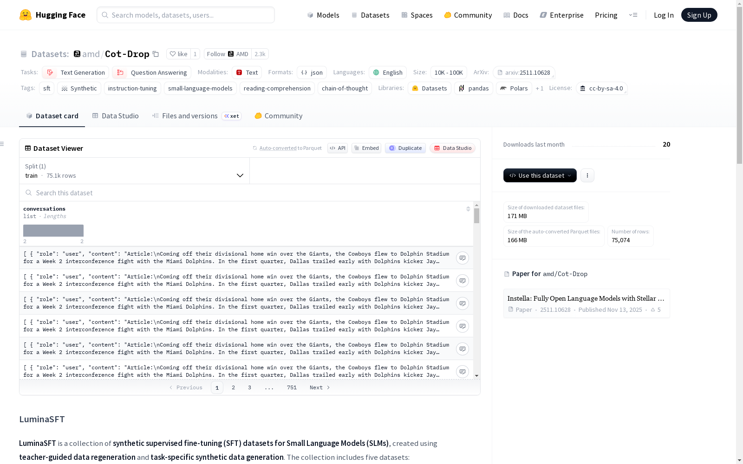The height and width of the screenshot is (464, 743).
Task: Open Datasets in the top navigation
Action: click(370, 15)
